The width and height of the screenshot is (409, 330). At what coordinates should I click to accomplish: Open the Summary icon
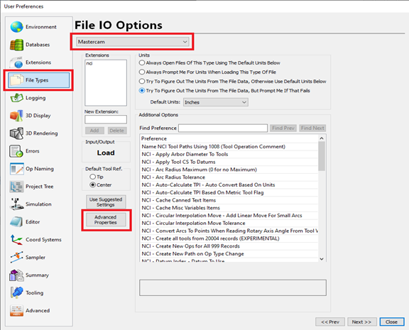pos(17,275)
